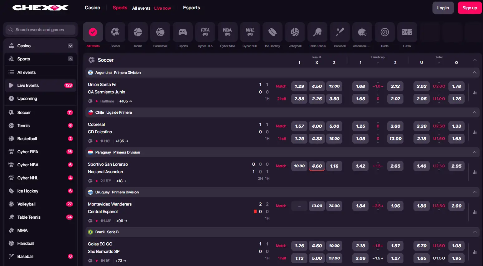The width and height of the screenshot is (483, 266).
Task: Select the All Events checkmark tile
Action: click(93, 32)
